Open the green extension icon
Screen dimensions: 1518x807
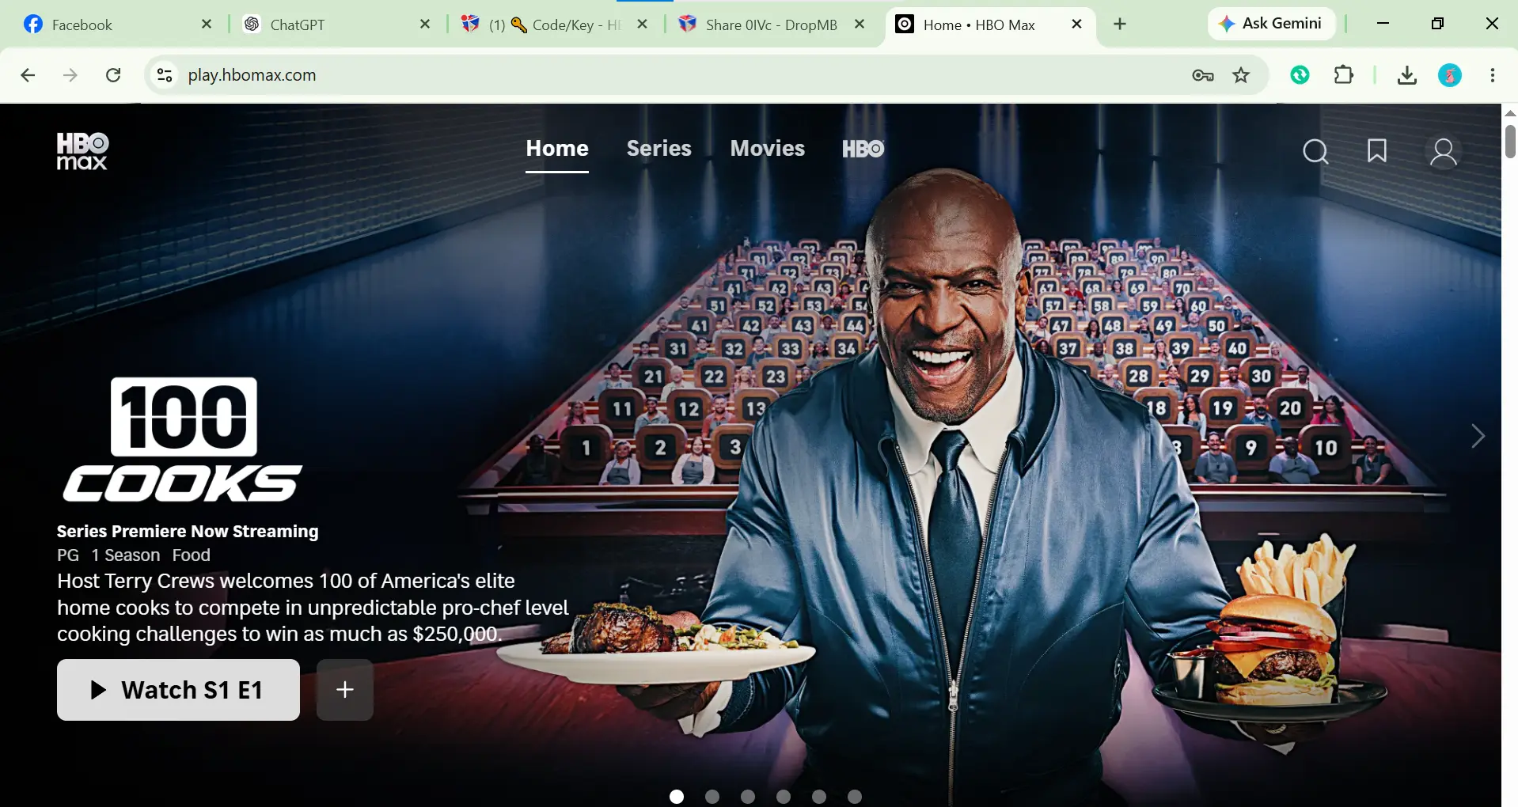tap(1300, 75)
